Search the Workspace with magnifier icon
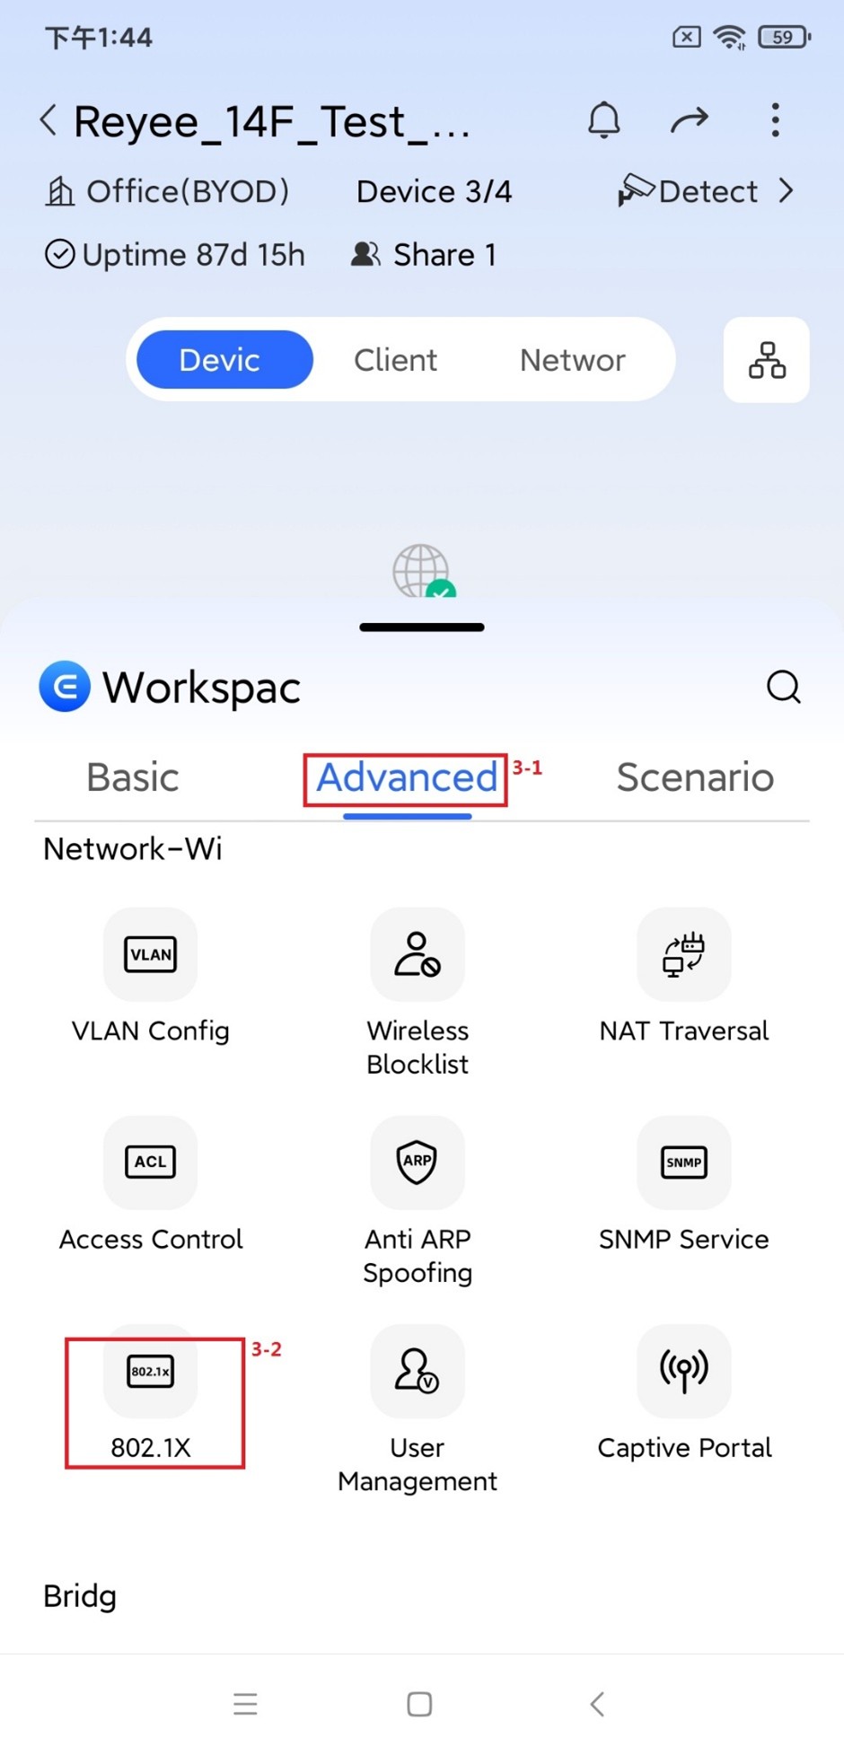The height and width of the screenshot is (1755, 844). tap(783, 688)
